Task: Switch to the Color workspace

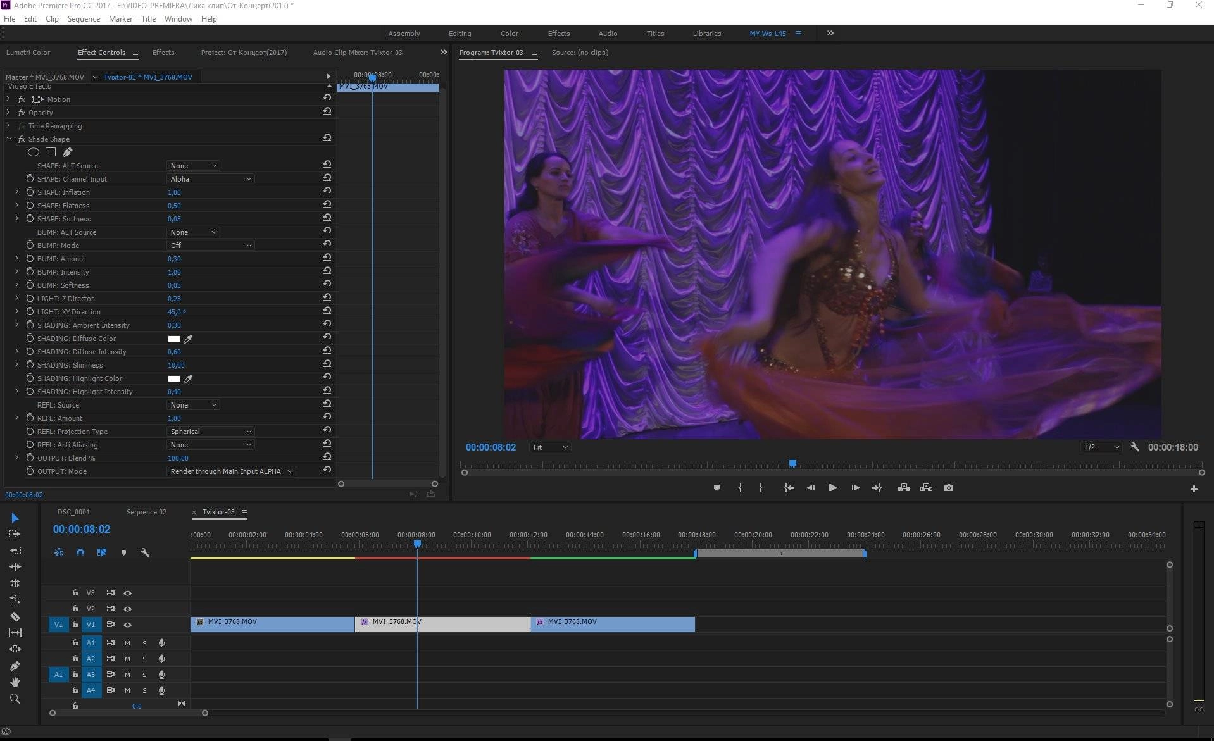Action: tap(510, 34)
